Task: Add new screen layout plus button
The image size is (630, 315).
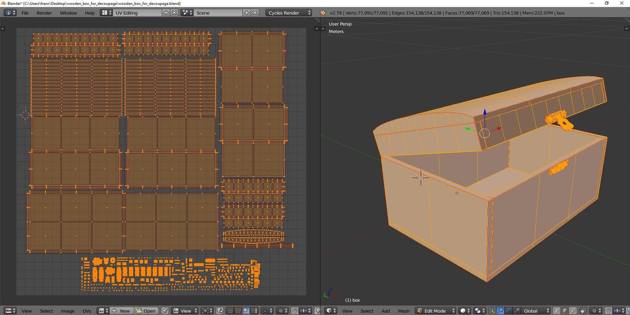Action: 166,13
